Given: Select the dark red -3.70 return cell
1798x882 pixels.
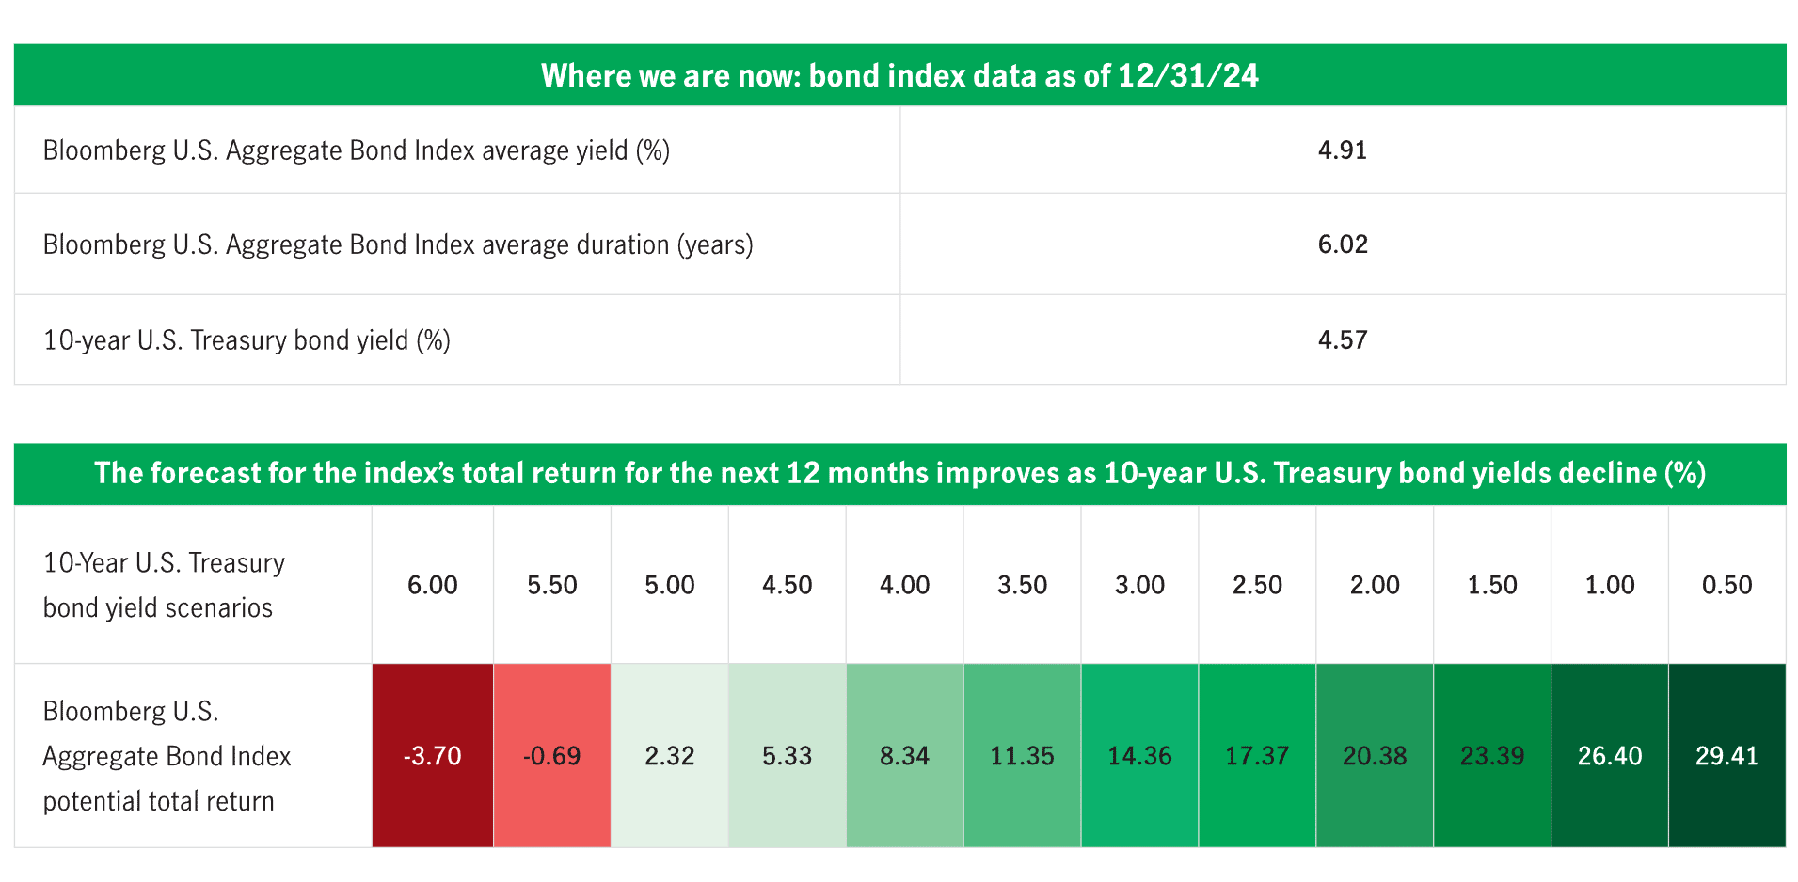Looking at the screenshot, I should tap(433, 755).
